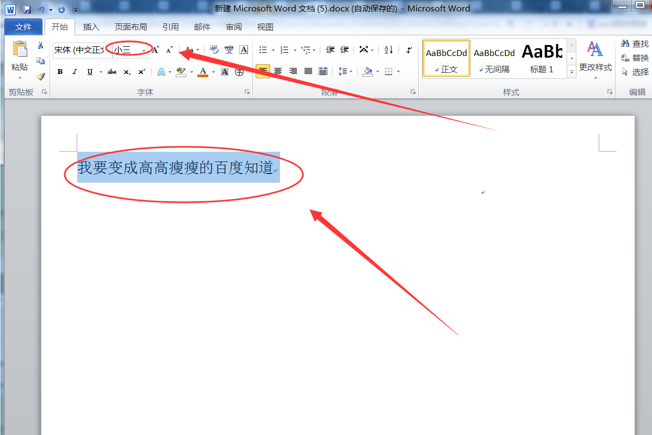The width and height of the screenshot is (652, 435).
Task: Click the Multilevel list icon
Action: pos(306,50)
